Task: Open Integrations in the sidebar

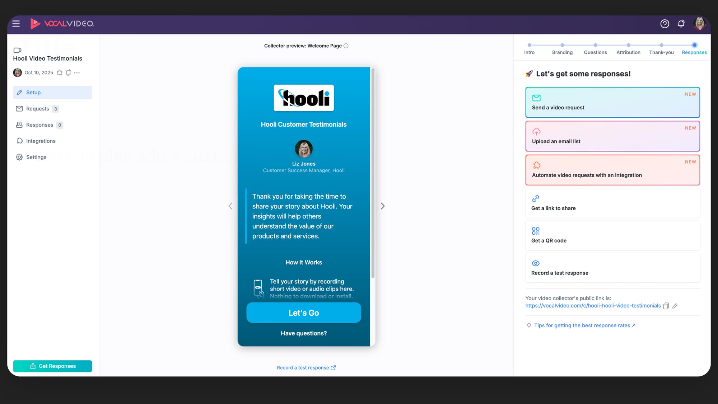Action: (41, 141)
